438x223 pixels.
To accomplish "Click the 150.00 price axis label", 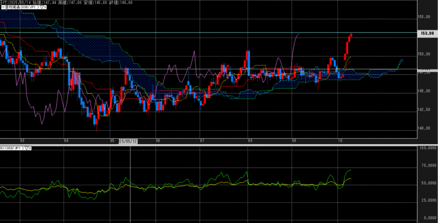I will (426, 54).
